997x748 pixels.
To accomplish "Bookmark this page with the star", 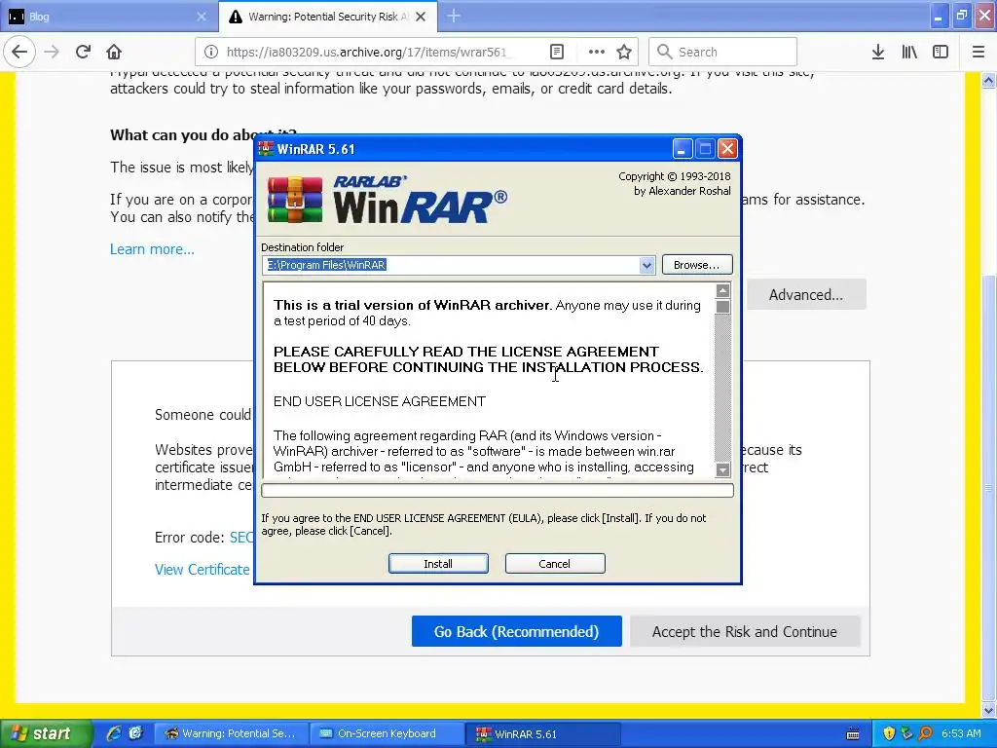I will (x=624, y=53).
